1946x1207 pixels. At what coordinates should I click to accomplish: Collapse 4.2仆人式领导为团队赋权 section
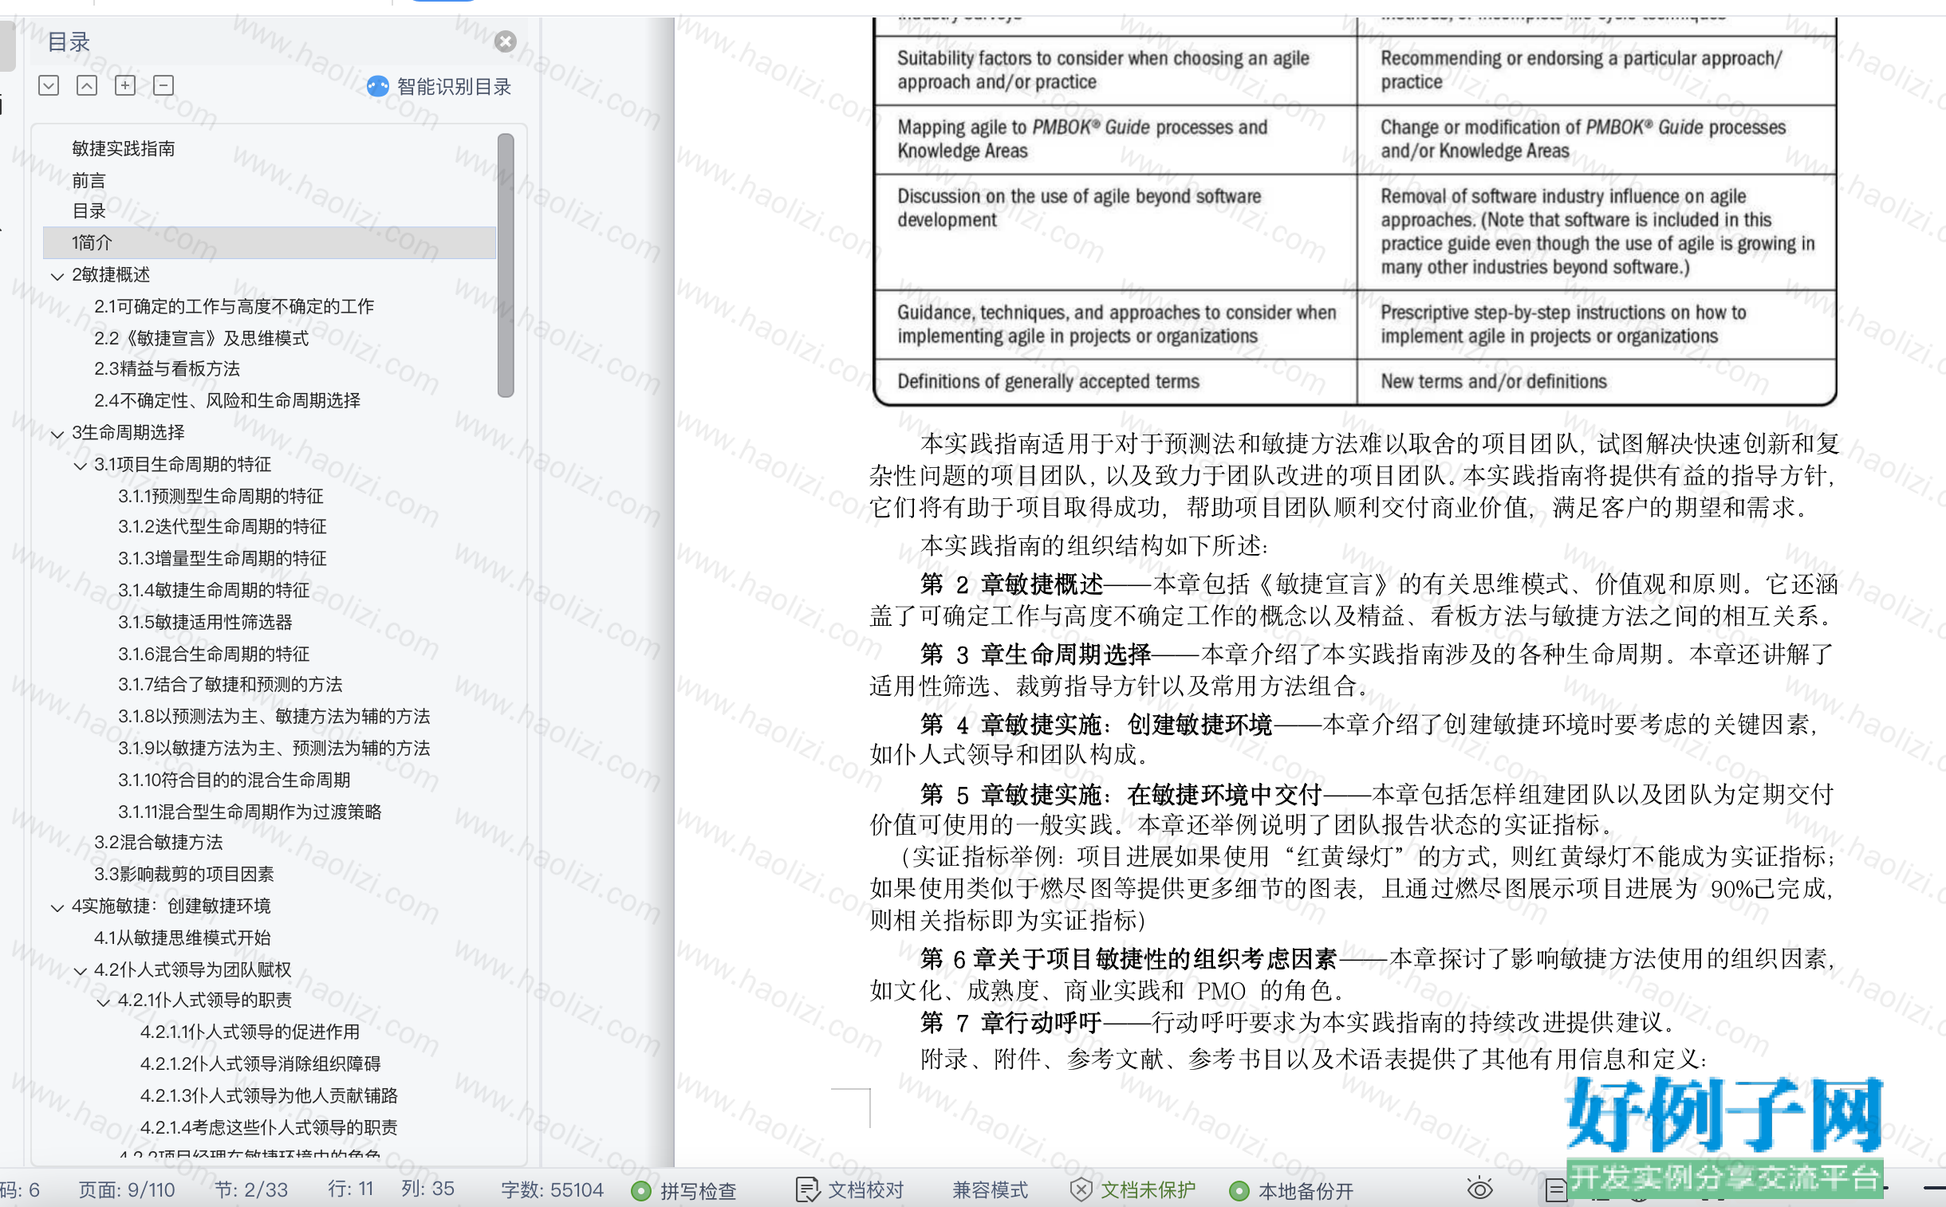coord(80,971)
